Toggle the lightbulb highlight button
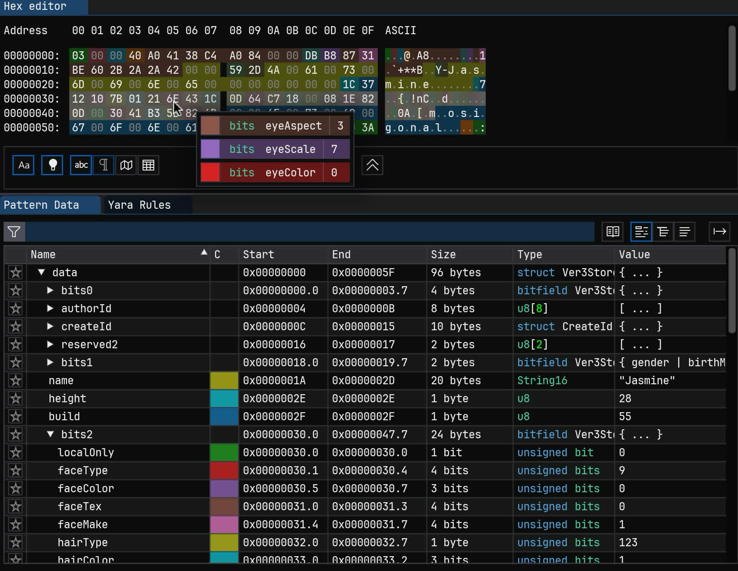Image resolution: width=738 pixels, height=571 pixels. pyautogui.click(x=52, y=165)
